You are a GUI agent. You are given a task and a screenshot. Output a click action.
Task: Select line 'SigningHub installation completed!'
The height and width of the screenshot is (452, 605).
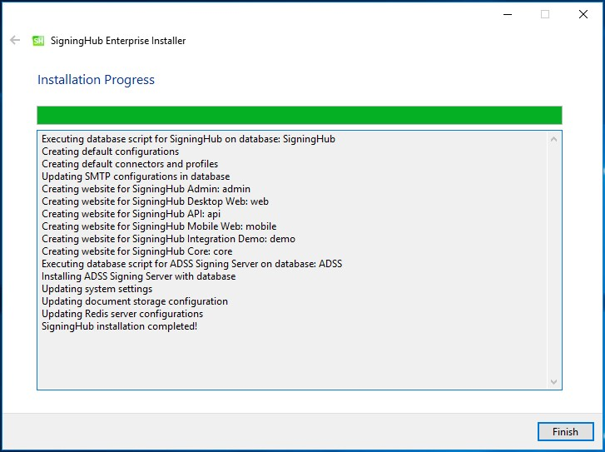[x=119, y=326]
